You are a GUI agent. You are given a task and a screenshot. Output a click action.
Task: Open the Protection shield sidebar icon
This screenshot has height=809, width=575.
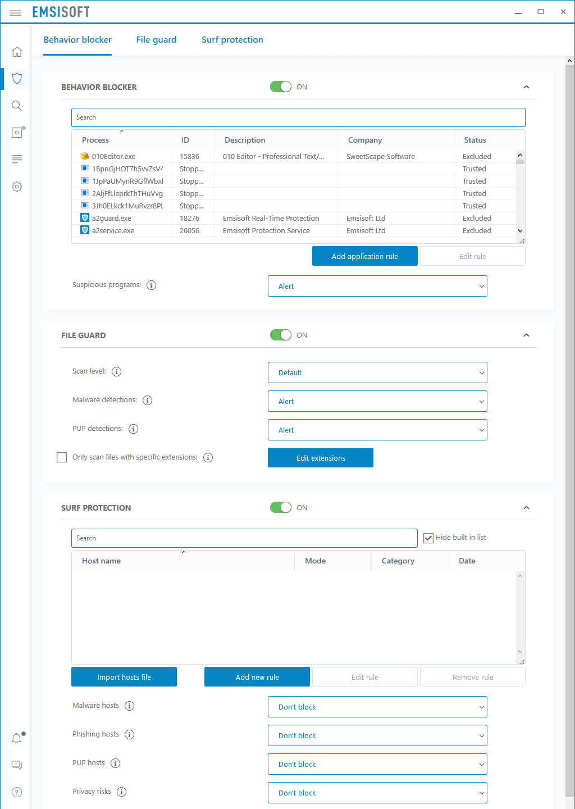(x=17, y=79)
